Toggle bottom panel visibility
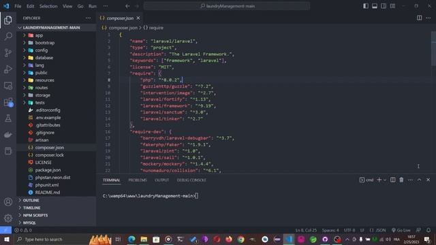This screenshot has height=245, width=436. 375,6
